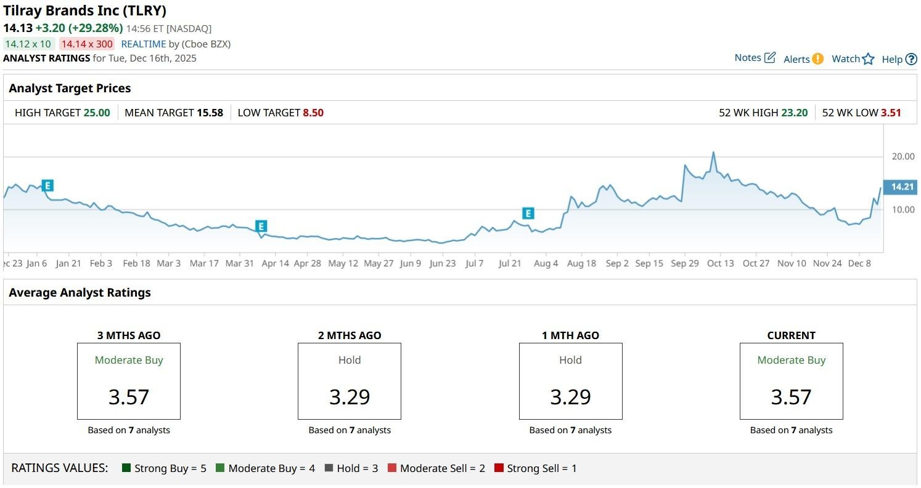This screenshot has height=488, width=921.
Task: Click the green 14.12 x 10 bid quote
Action: [28, 44]
